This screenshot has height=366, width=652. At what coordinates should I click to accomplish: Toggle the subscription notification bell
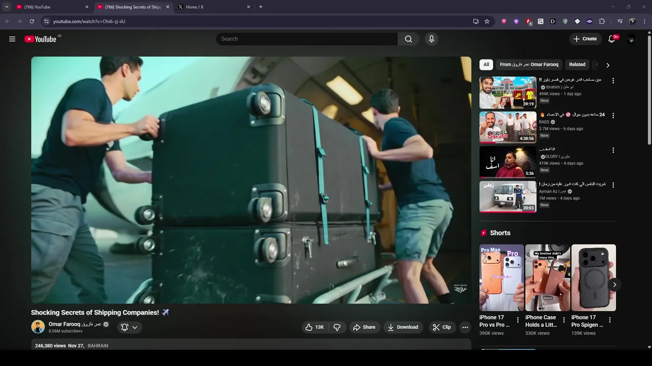pyautogui.click(x=124, y=327)
